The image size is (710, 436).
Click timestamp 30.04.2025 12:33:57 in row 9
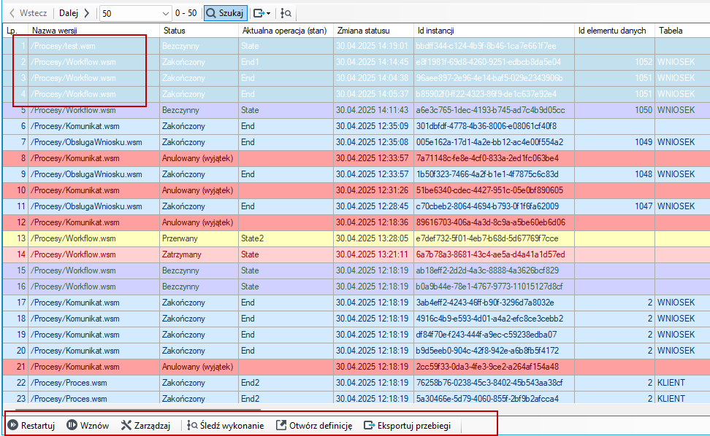pos(373,174)
